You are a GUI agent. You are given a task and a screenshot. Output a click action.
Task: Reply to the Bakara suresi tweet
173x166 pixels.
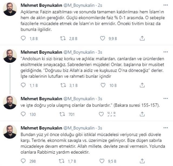(x=24, y=114)
